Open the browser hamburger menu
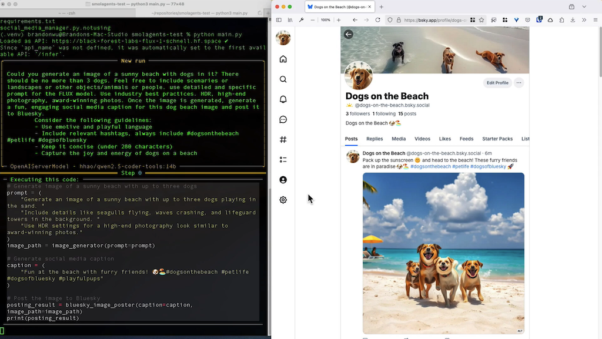 [596, 19]
